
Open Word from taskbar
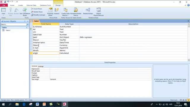37,104
